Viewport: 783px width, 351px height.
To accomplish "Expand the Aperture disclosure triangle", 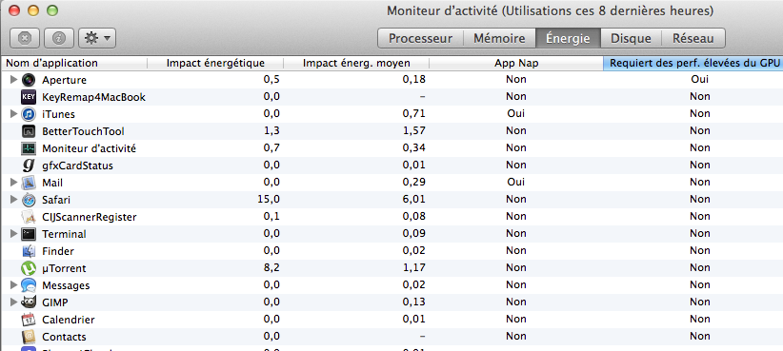I will tap(14, 80).
